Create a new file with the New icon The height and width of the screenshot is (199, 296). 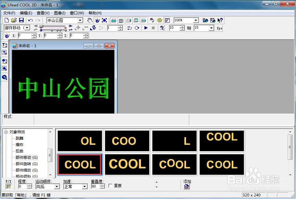(x=7, y=20)
